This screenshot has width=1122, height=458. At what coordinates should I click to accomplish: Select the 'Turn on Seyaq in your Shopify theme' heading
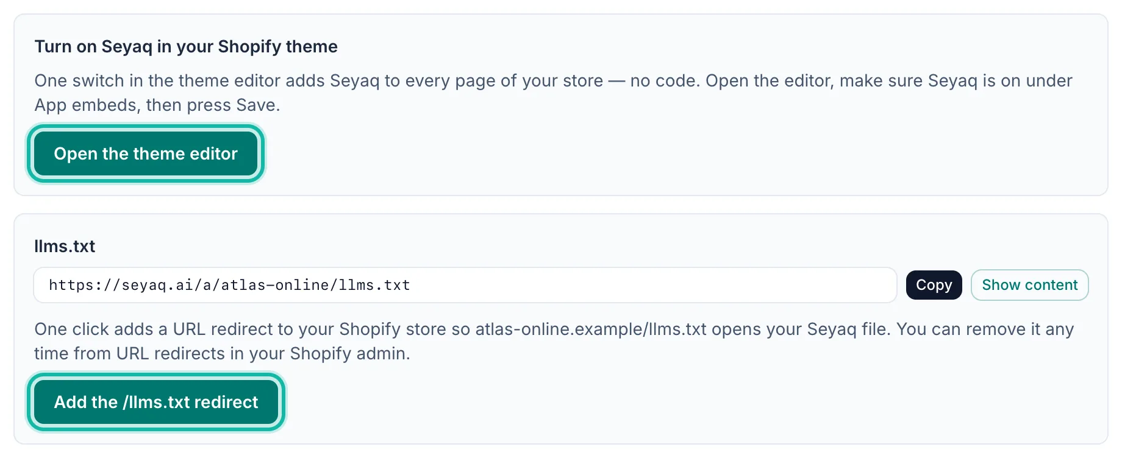coord(186,46)
